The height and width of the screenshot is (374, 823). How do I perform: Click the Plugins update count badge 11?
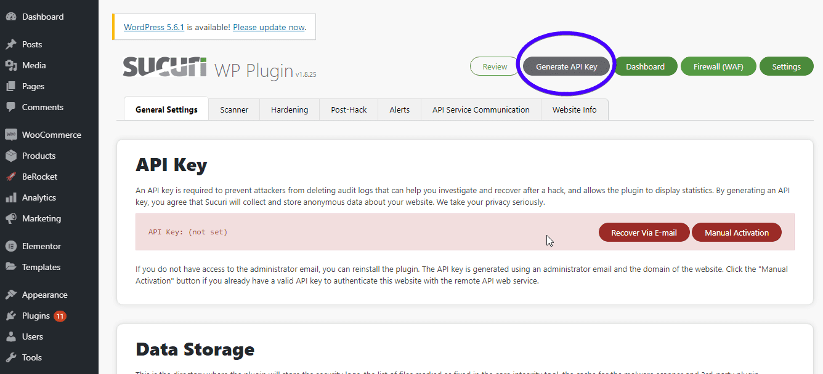tap(60, 316)
